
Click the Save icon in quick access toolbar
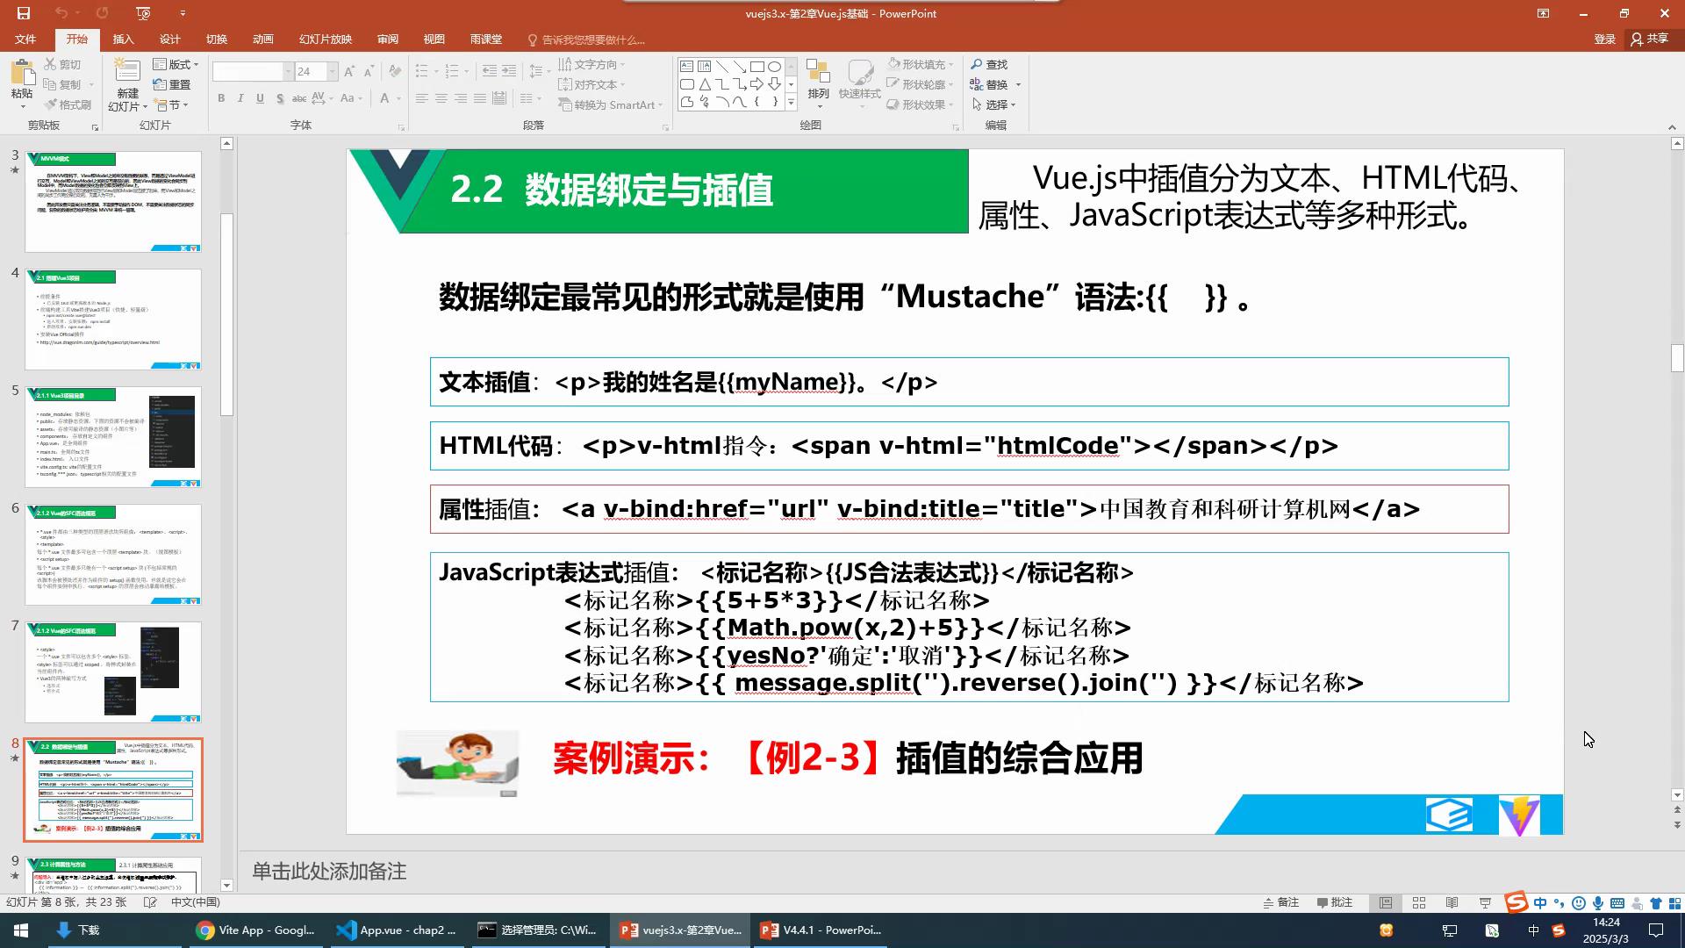point(24,13)
